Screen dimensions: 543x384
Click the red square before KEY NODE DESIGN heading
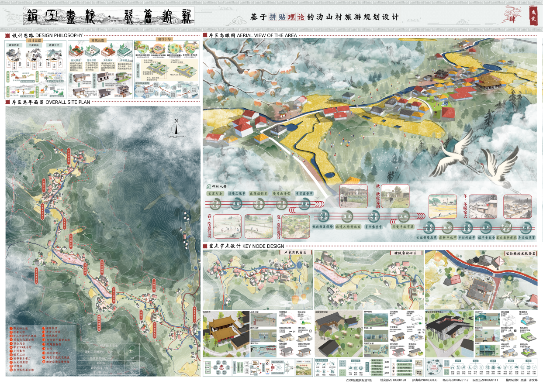point(205,246)
